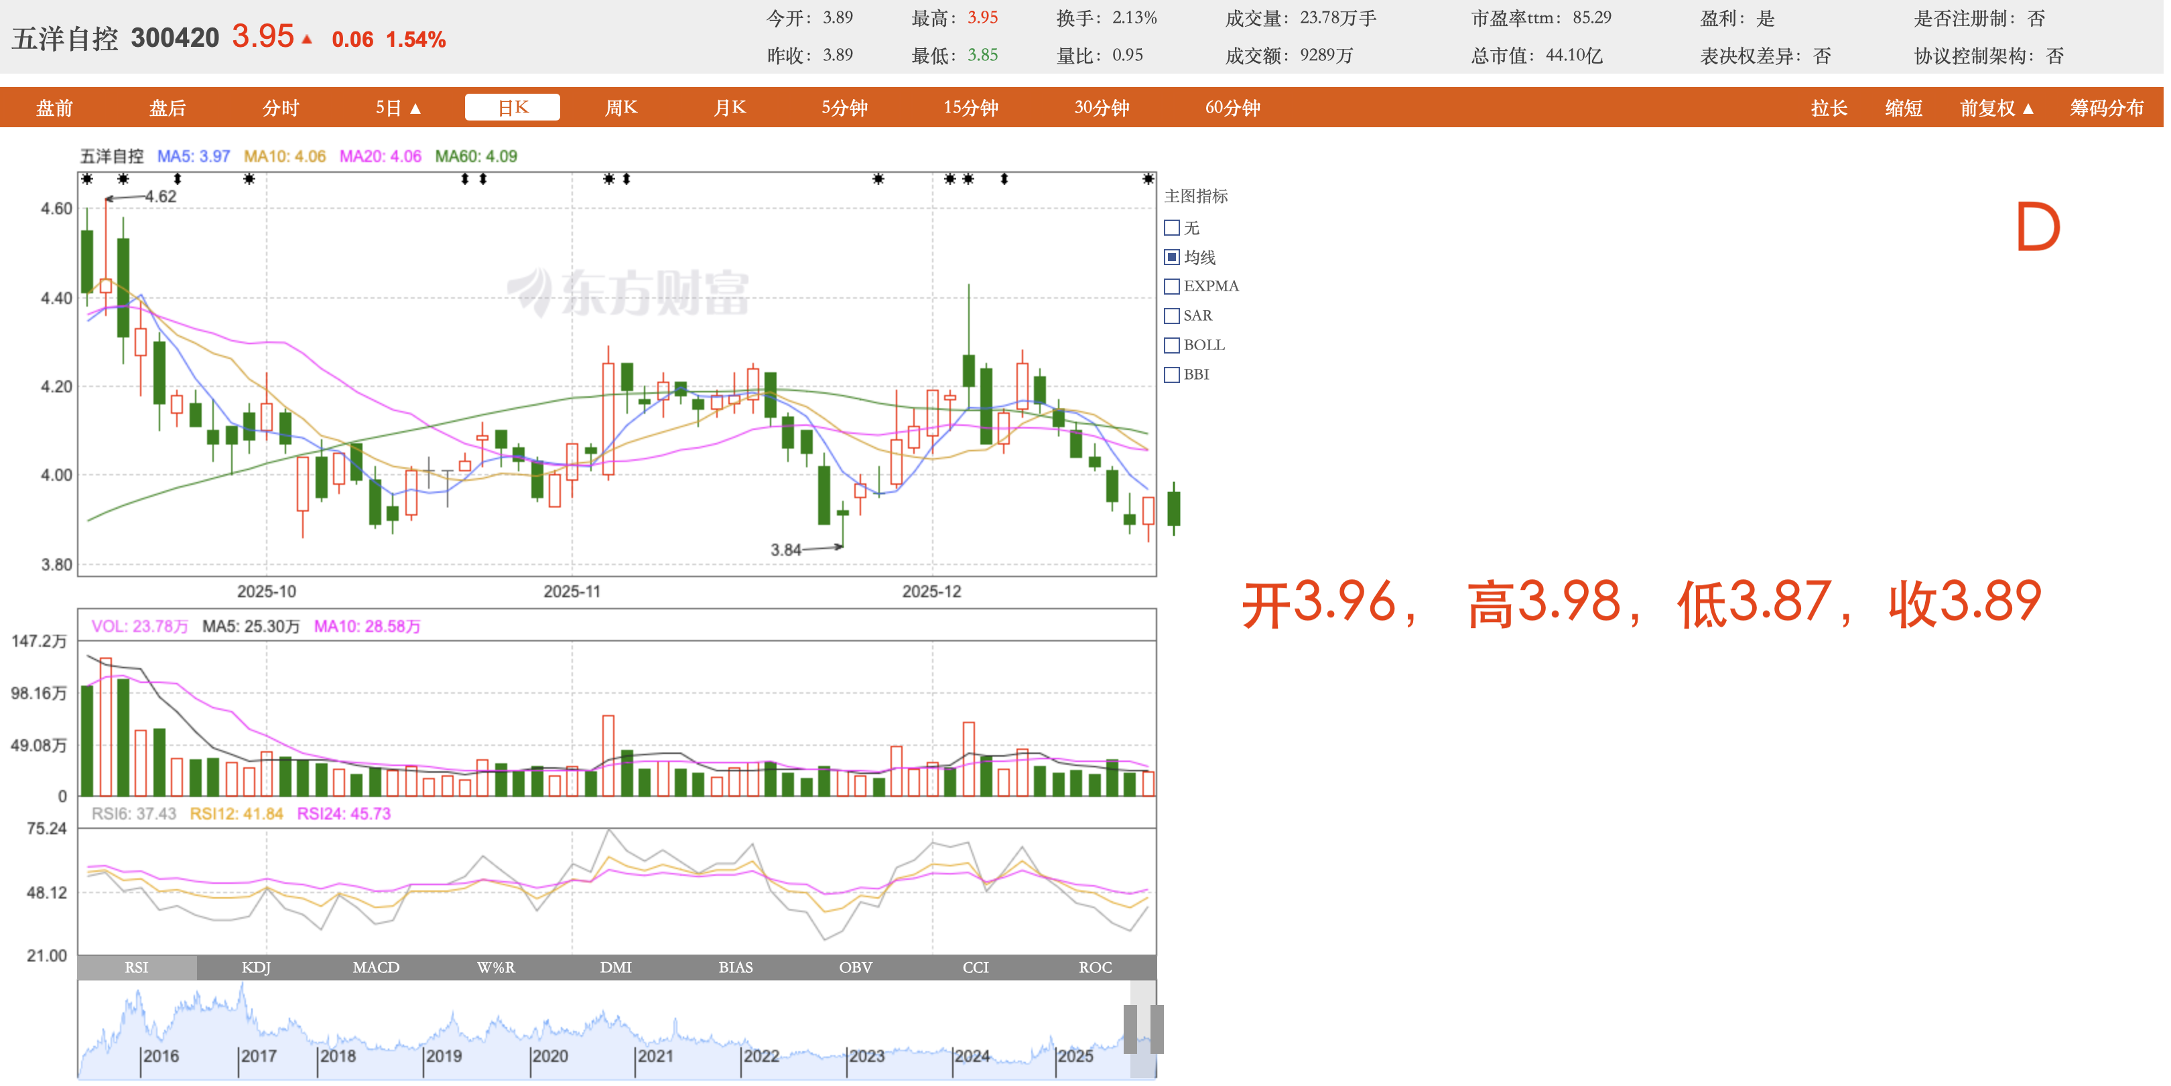Enable the BOLL main chart indicator
This screenshot has width=2171, height=1086.
tap(1171, 345)
